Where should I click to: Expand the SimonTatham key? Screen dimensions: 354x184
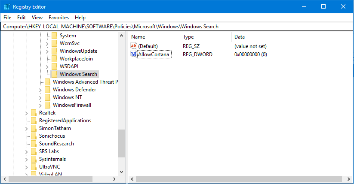[26, 129]
